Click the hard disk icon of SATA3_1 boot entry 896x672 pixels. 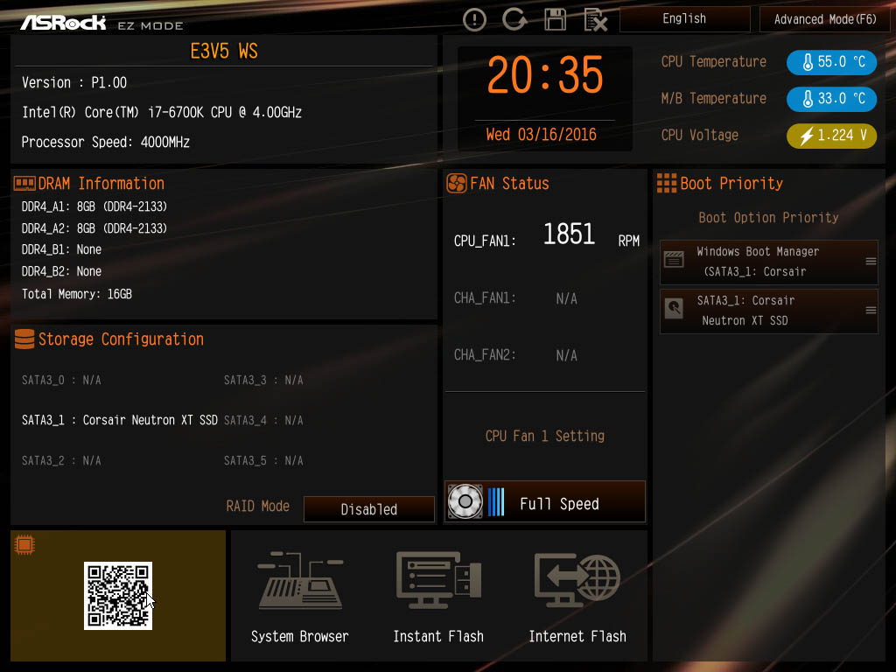(674, 309)
